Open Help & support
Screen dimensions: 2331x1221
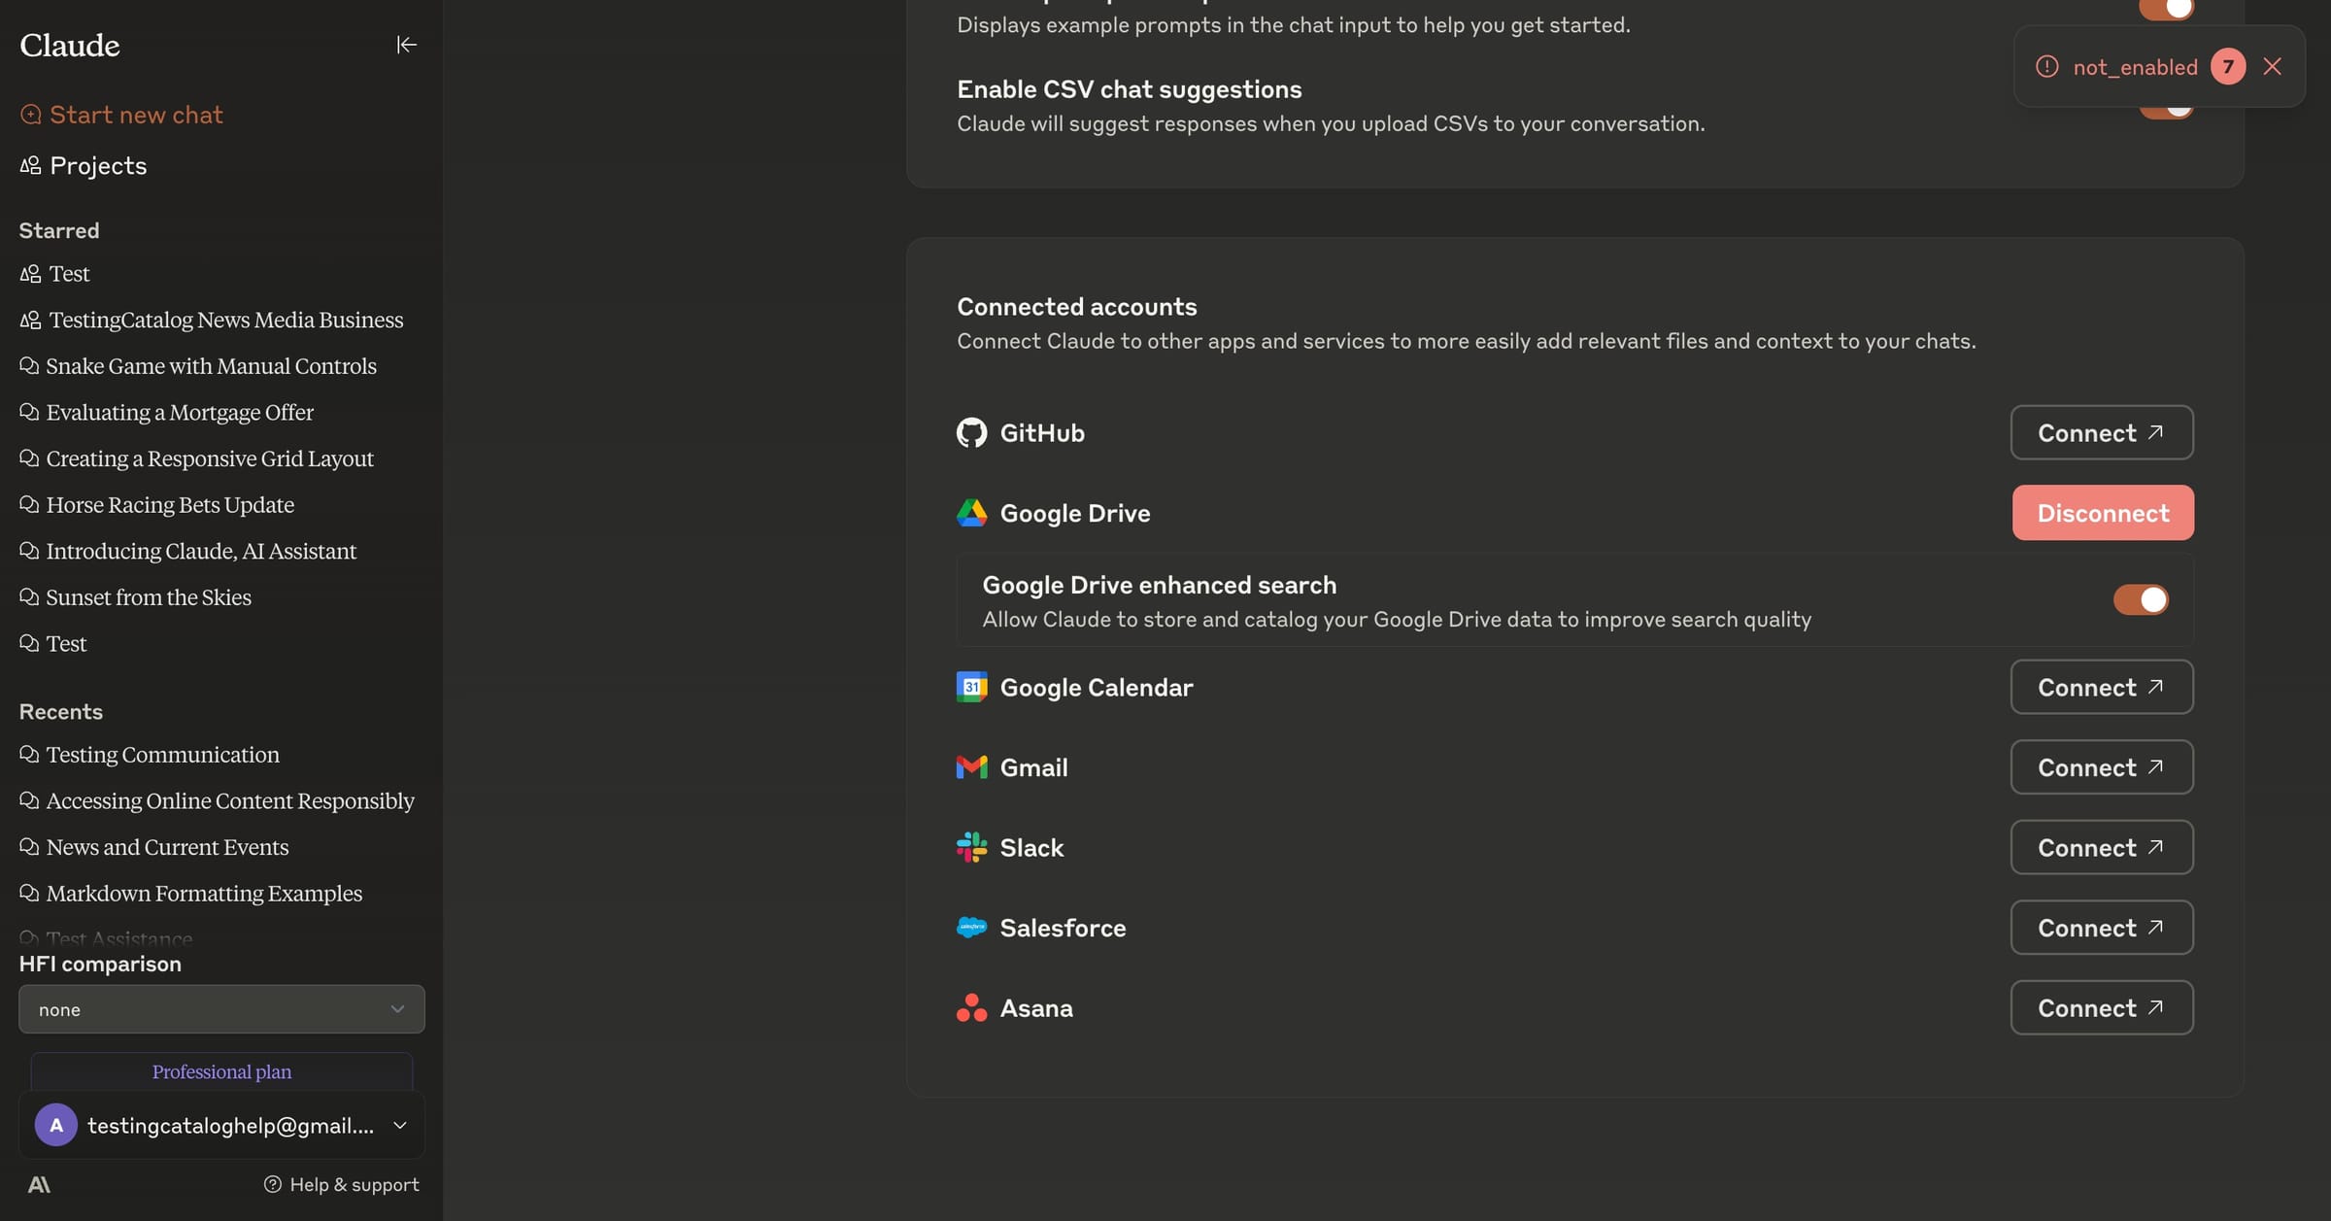tap(342, 1184)
